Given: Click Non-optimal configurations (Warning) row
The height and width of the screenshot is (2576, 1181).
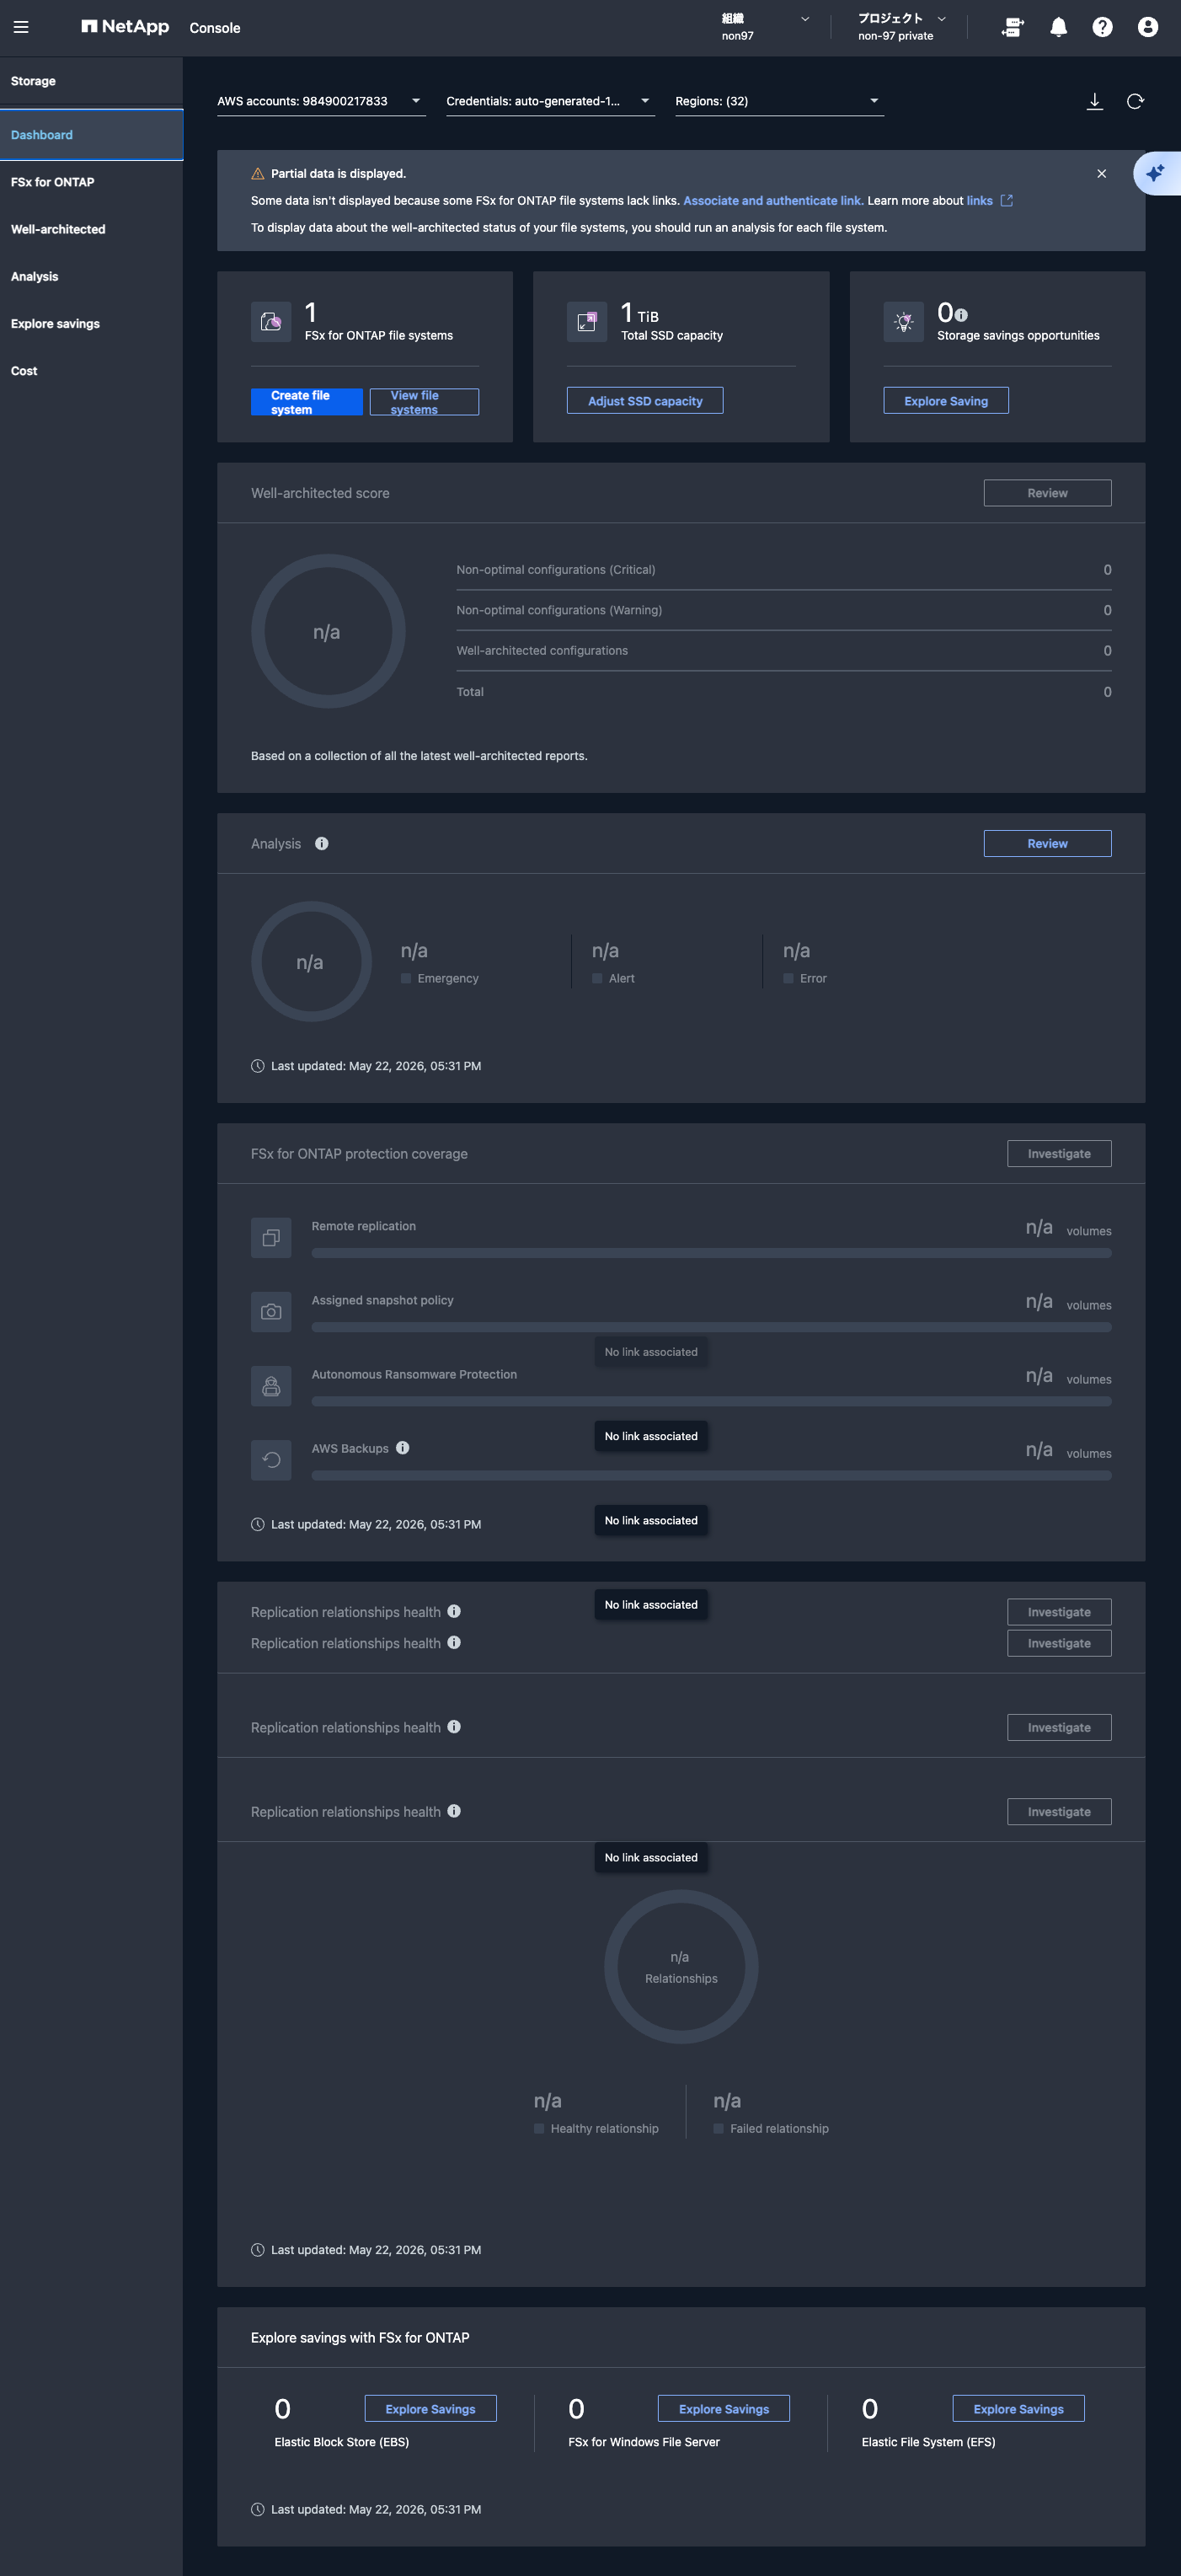Looking at the screenshot, I should coord(784,610).
